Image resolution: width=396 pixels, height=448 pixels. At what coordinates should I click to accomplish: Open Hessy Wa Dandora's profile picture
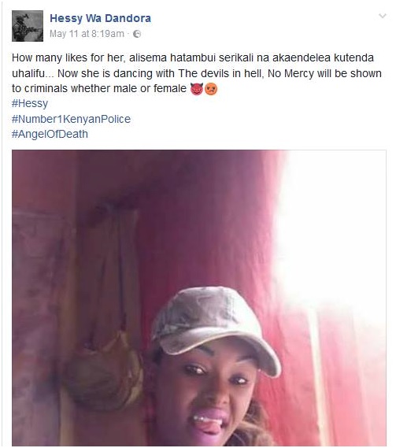point(28,26)
